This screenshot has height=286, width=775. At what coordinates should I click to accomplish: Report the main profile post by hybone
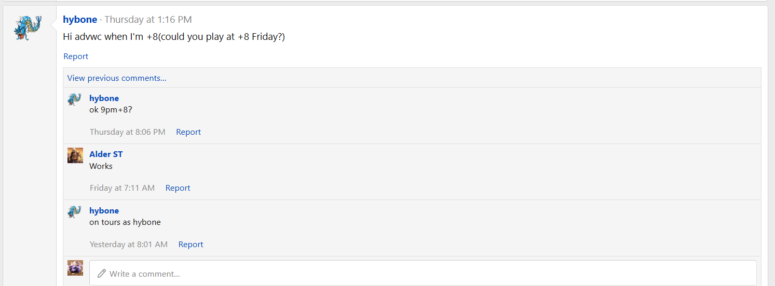[x=76, y=56]
